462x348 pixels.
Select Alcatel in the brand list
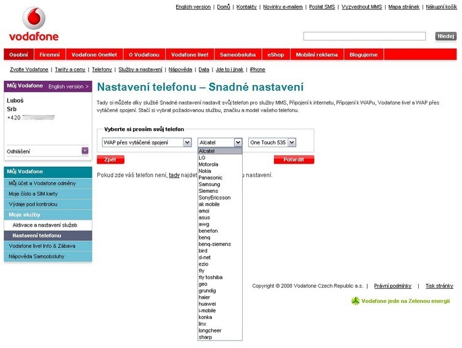pyautogui.click(x=220, y=151)
